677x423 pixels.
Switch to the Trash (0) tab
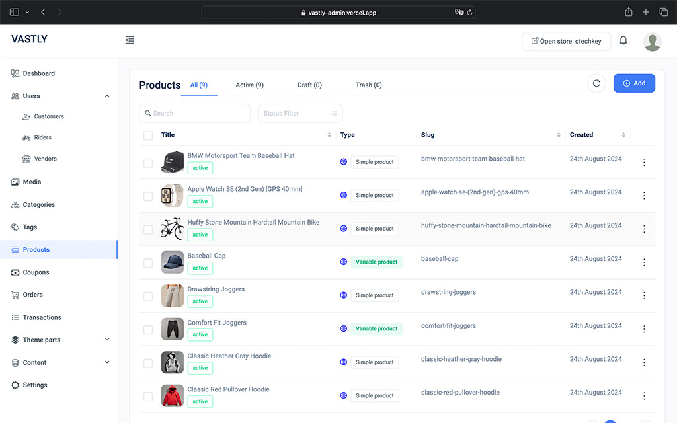pyautogui.click(x=369, y=85)
